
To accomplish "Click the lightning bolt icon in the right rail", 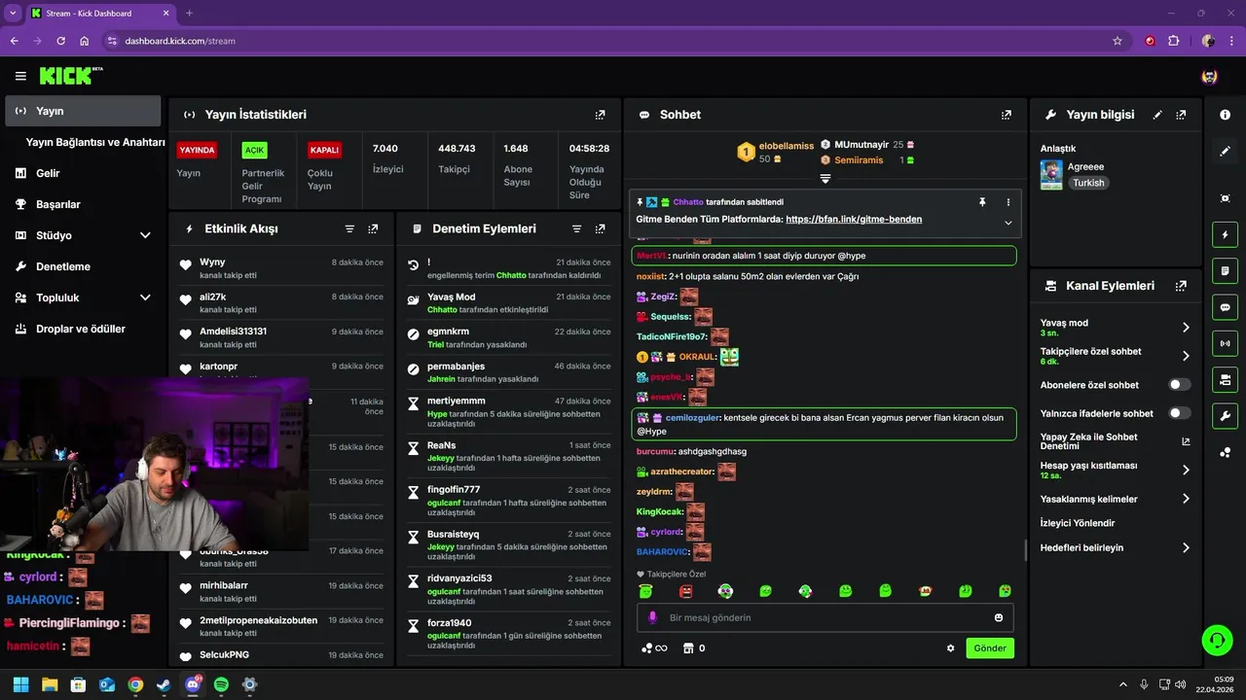I will click(x=1225, y=234).
